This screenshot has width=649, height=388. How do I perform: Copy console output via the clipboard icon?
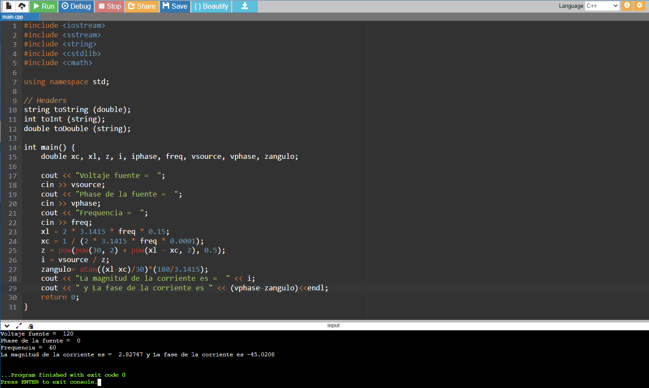(x=30, y=326)
